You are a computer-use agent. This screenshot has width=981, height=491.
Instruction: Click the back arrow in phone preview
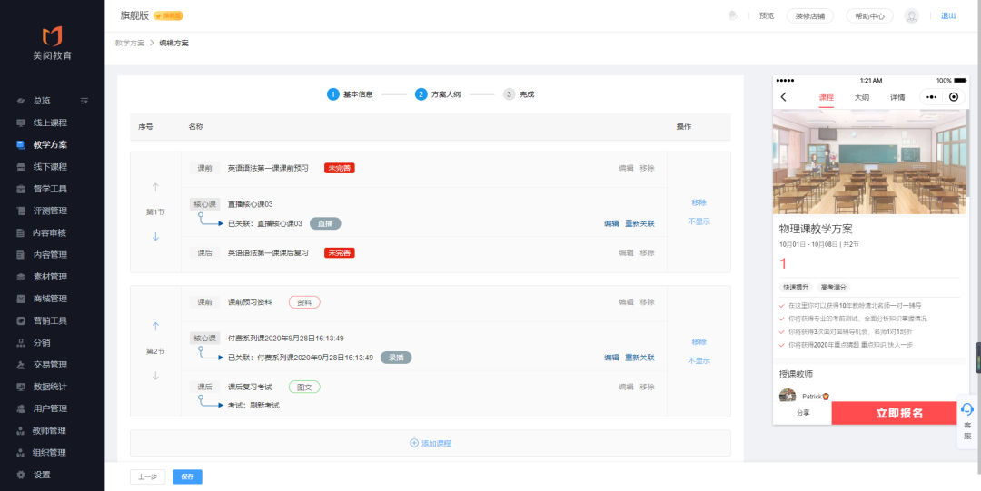(783, 97)
